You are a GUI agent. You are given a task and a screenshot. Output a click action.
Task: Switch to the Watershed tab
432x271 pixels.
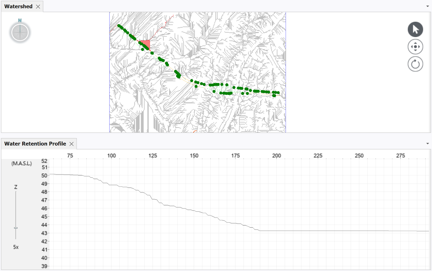click(19, 6)
